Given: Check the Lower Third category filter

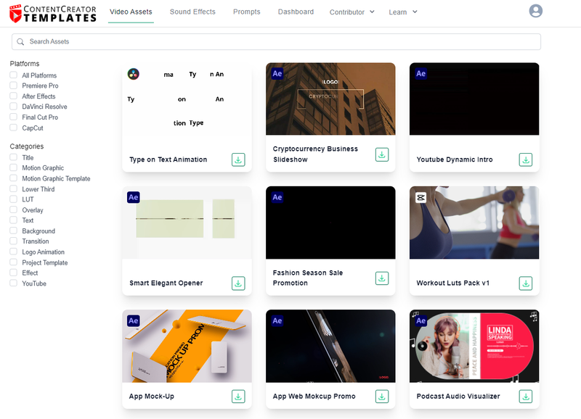Looking at the screenshot, I should (12, 188).
